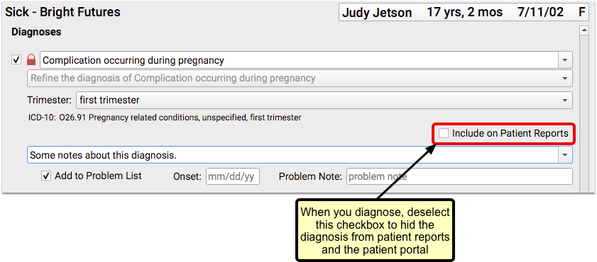Enable the Include on Patient Reports checkbox
Image resolution: width=597 pixels, height=262 pixels.
pos(443,133)
